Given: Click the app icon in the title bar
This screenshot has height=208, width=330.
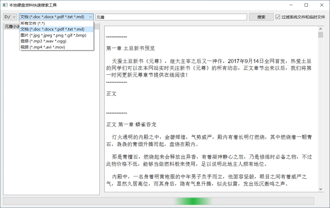Looking at the screenshot, I should tap(5, 5).
